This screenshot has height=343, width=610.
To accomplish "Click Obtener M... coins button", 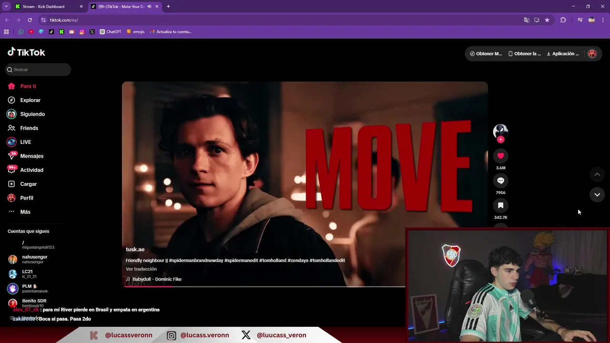I will pyautogui.click(x=486, y=54).
